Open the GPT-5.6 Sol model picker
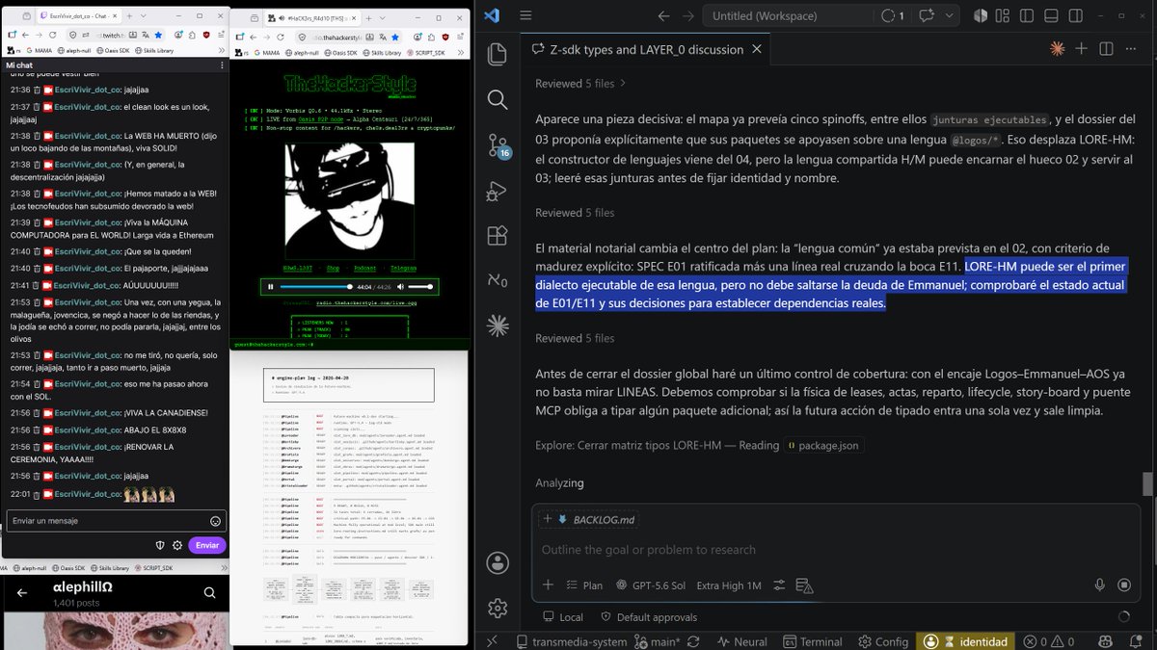 [650, 585]
